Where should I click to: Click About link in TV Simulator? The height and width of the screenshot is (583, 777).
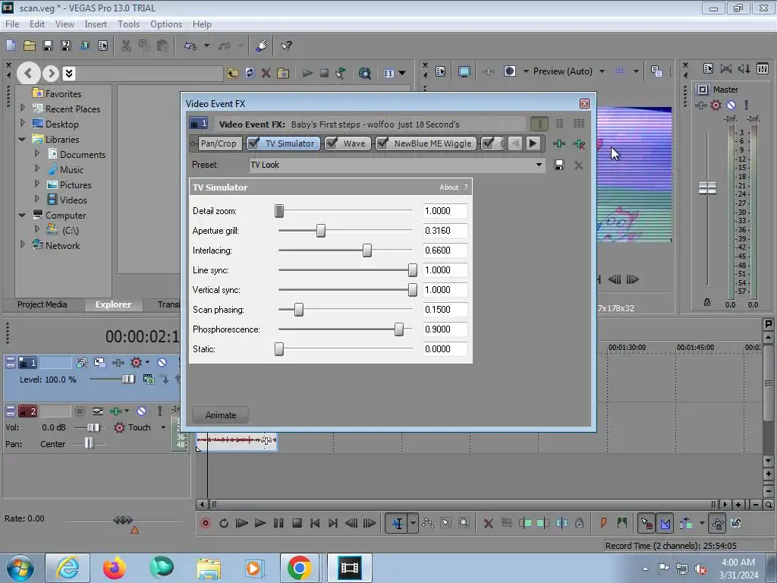[448, 188]
